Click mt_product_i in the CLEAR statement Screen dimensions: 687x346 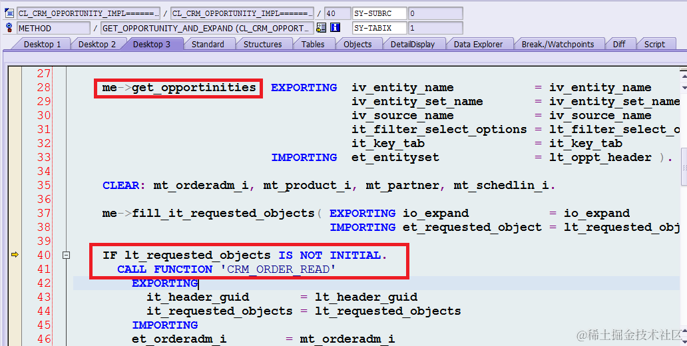307,185
